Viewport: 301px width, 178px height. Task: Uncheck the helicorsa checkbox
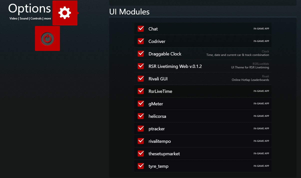click(x=141, y=116)
